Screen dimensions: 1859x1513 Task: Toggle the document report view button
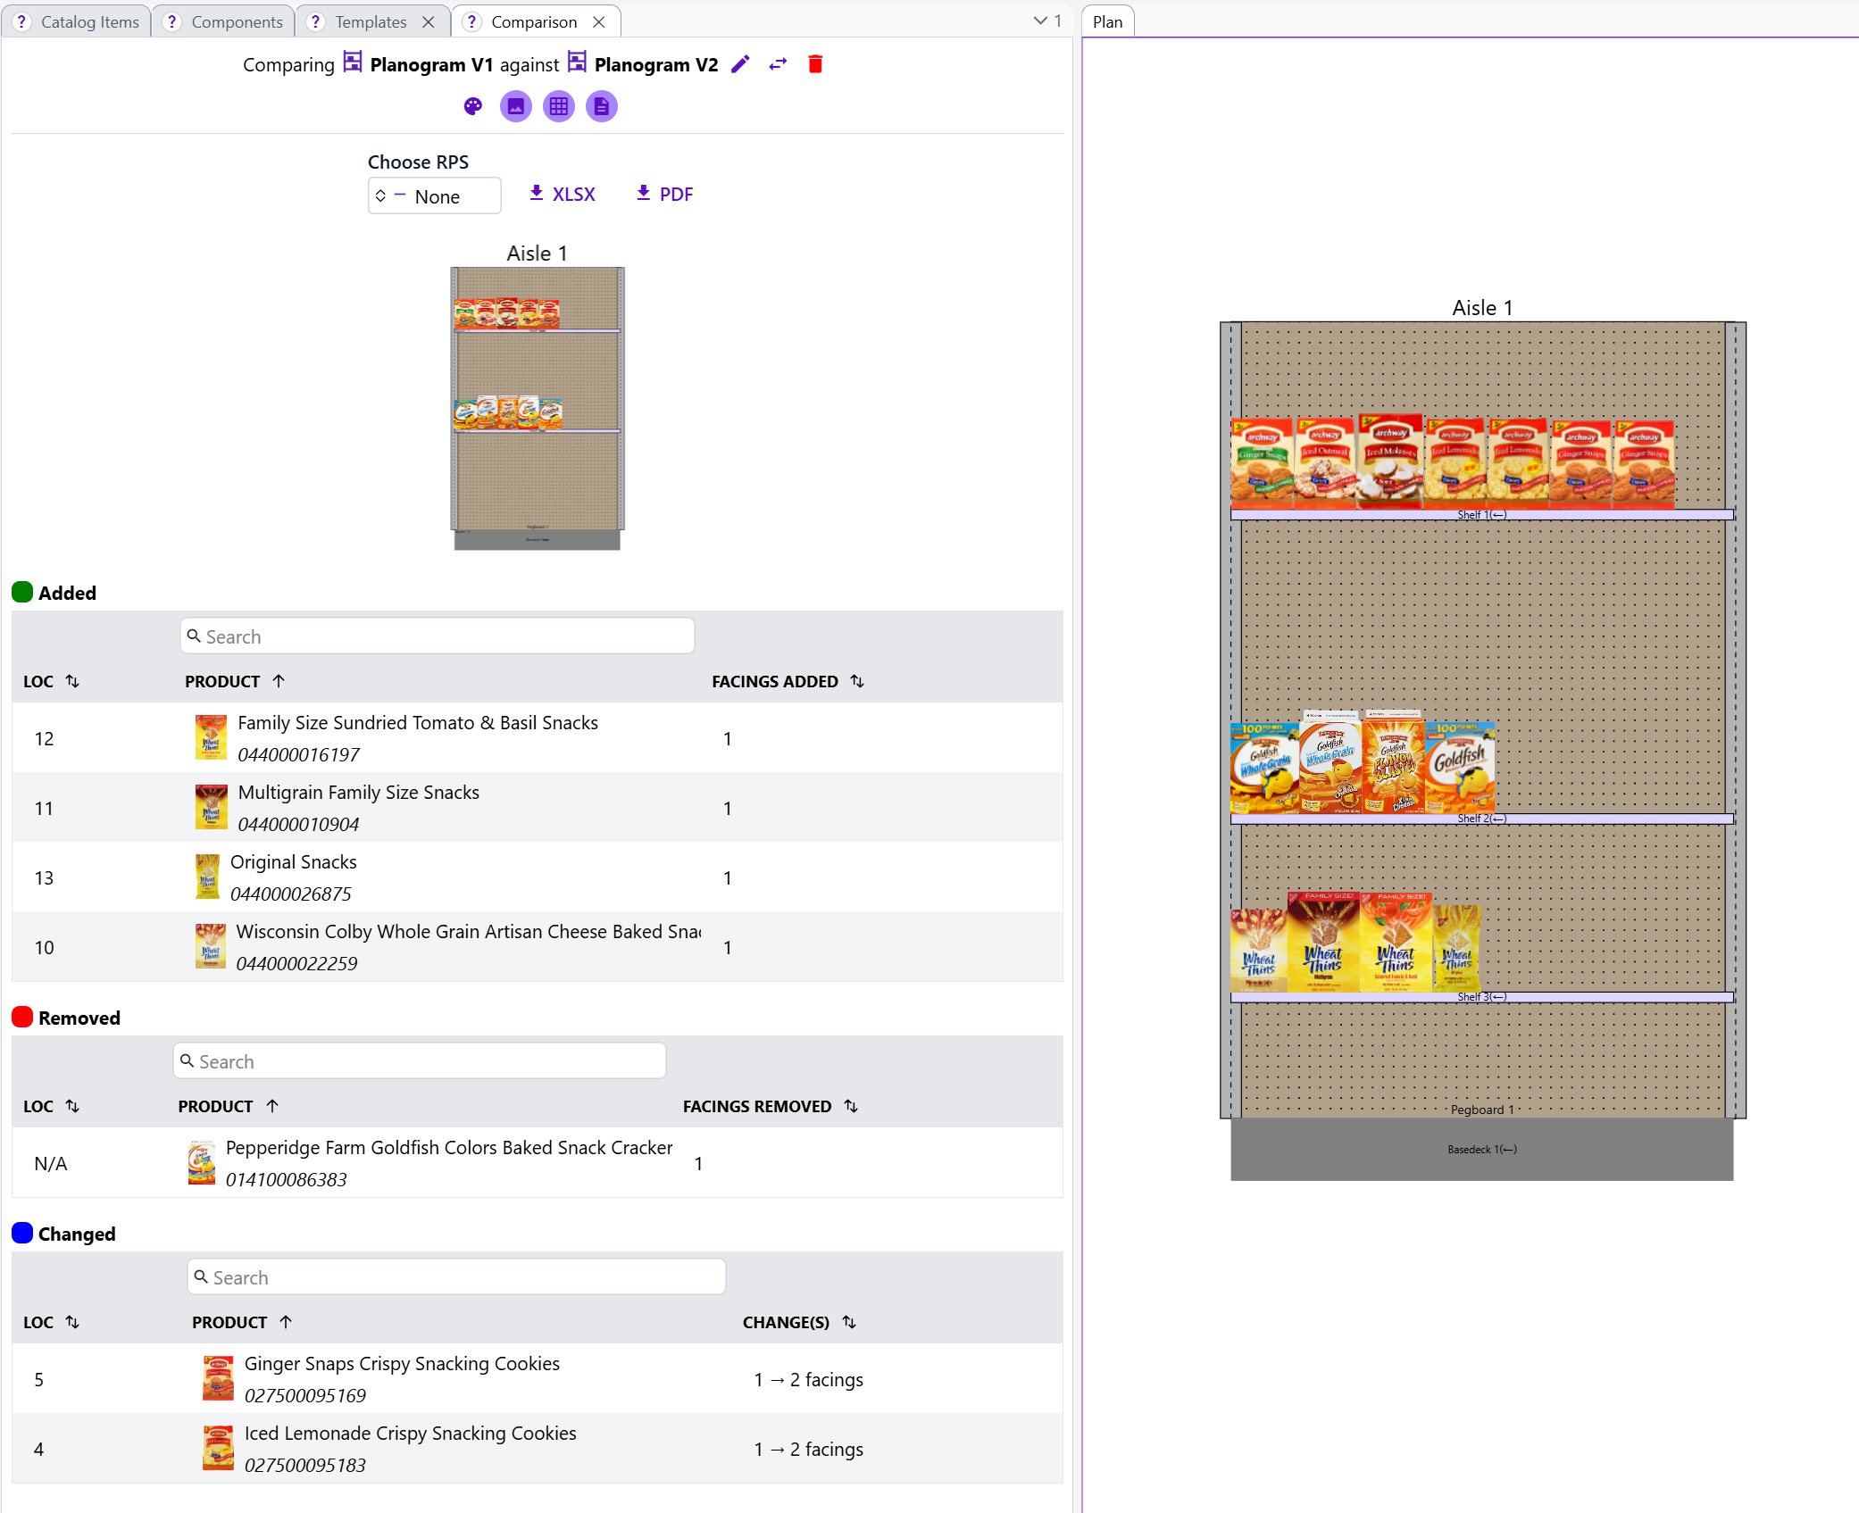602,107
